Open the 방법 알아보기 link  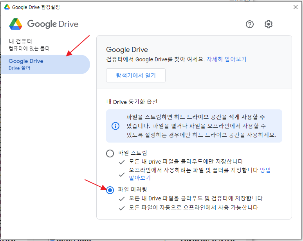click(x=265, y=170)
